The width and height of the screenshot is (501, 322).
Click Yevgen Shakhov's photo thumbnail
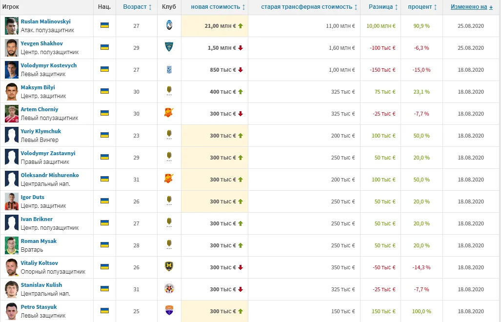12,47
